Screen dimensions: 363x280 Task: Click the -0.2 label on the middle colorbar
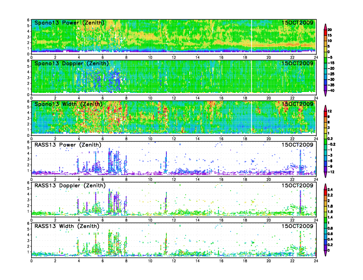[x=331, y=145]
